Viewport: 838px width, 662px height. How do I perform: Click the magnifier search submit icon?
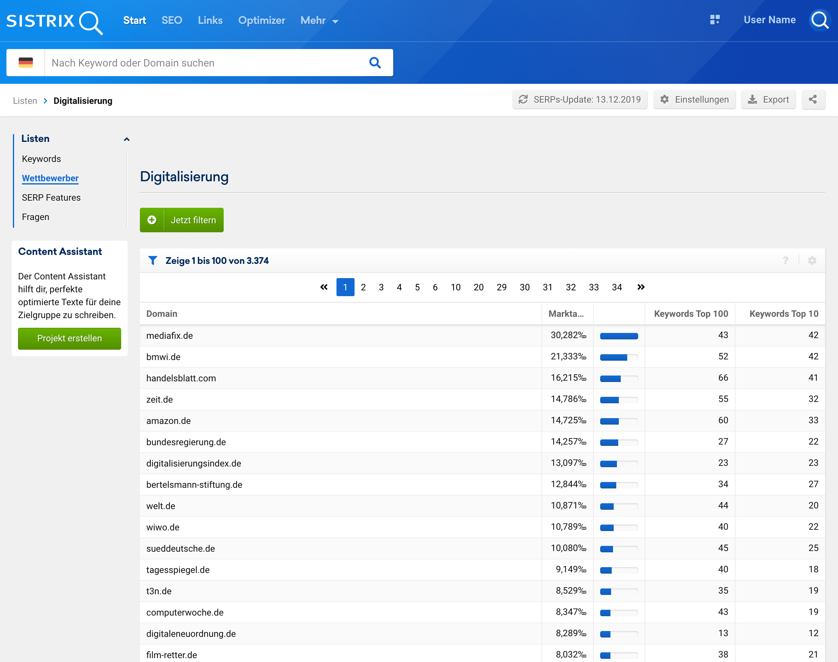point(375,63)
